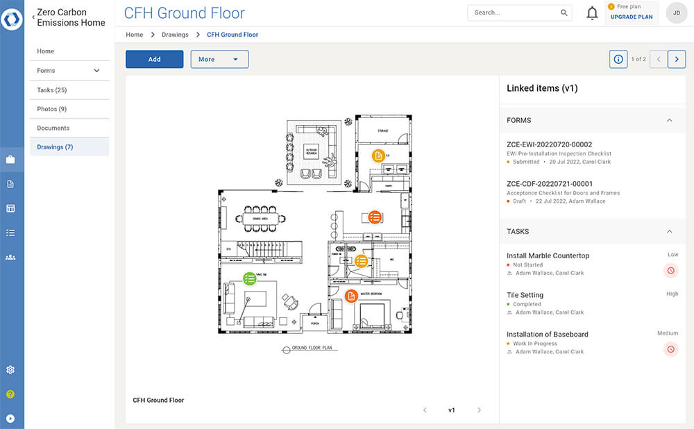The height and width of the screenshot is (429, 694).
Task: Select the green task marker on floor plan
Action: [249, 278]
